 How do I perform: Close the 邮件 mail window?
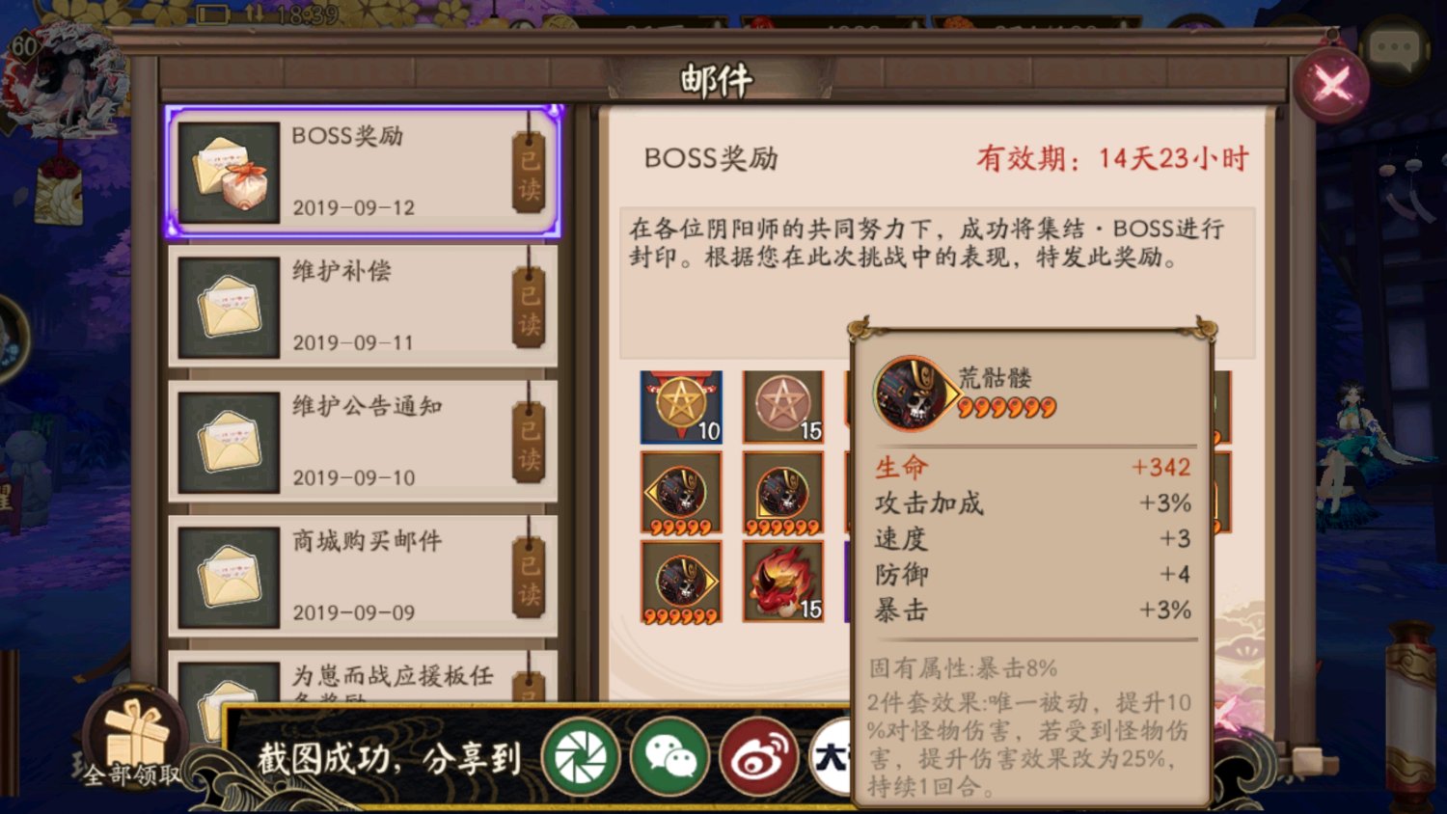(x=1331, y=85)
